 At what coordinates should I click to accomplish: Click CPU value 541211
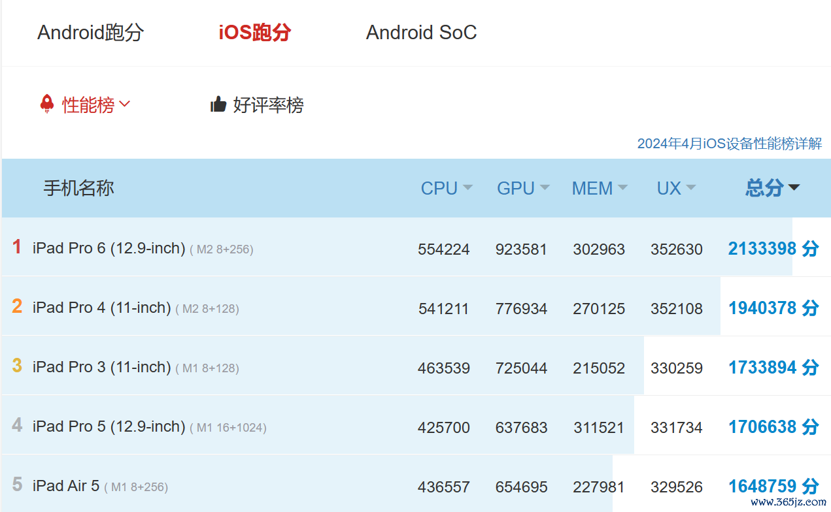444,309
